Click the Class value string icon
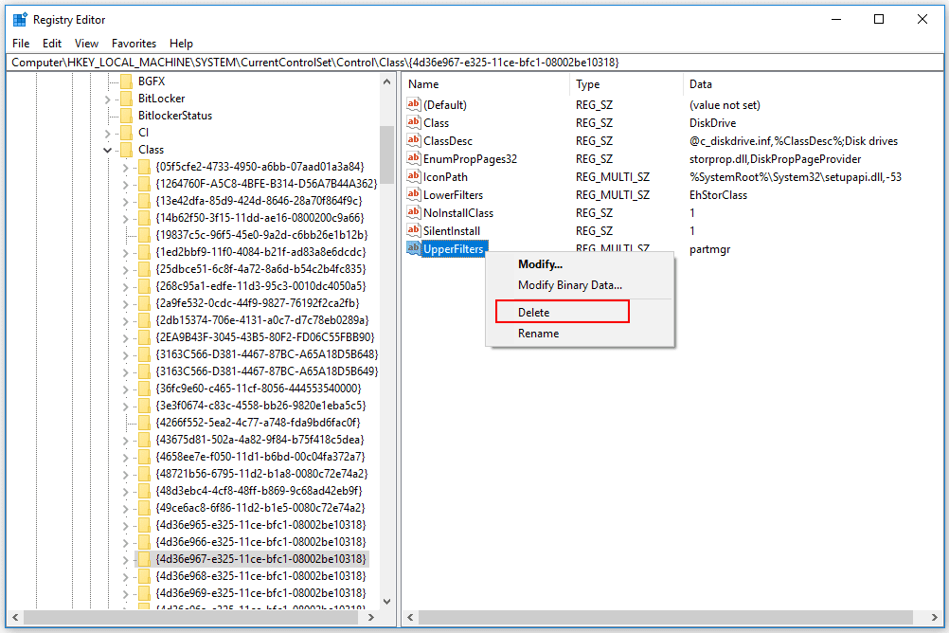 click(413, 122)
